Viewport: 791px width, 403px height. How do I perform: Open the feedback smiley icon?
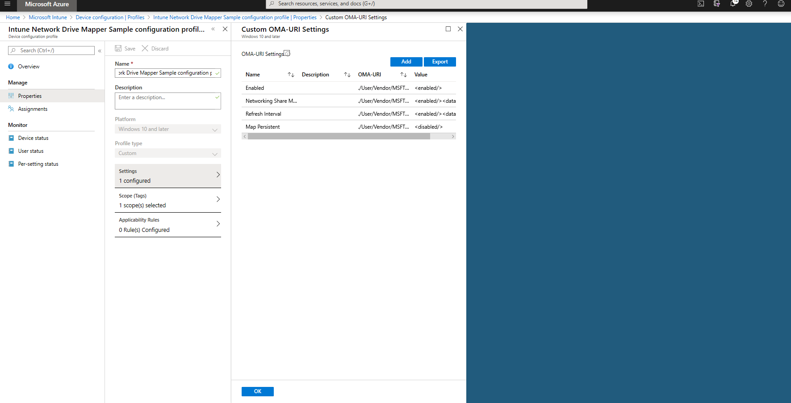coord(781,4)
